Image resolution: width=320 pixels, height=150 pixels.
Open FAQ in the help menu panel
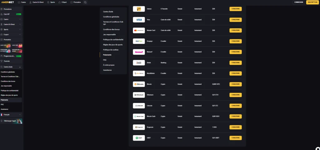click(105, 60)
